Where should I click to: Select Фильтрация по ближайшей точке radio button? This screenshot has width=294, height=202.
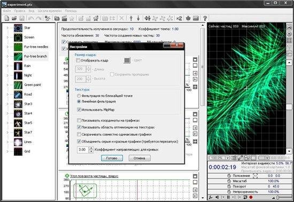click(79, 96)
